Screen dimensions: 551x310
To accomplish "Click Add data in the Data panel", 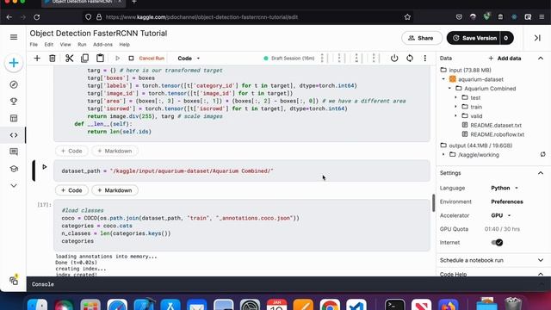I will pyautogui.click(x=505, y=59).
